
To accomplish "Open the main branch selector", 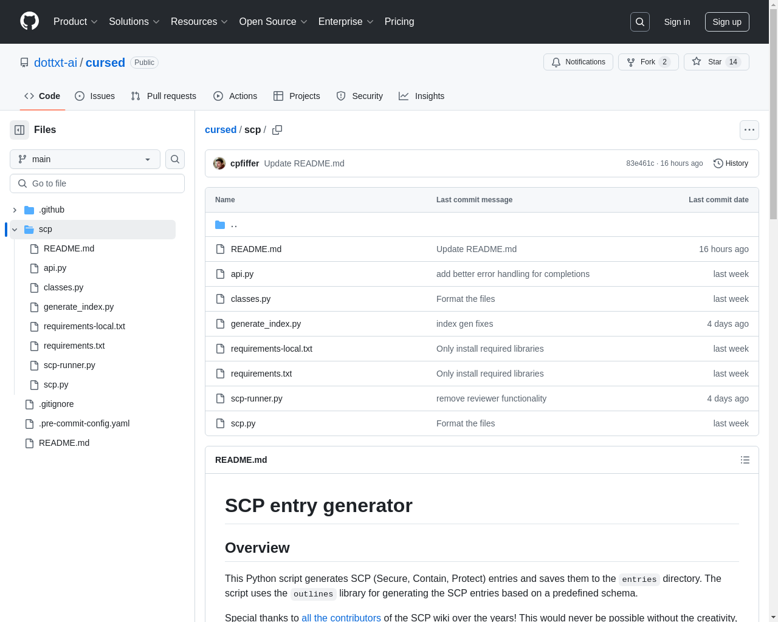I will [x=85, y=159].
